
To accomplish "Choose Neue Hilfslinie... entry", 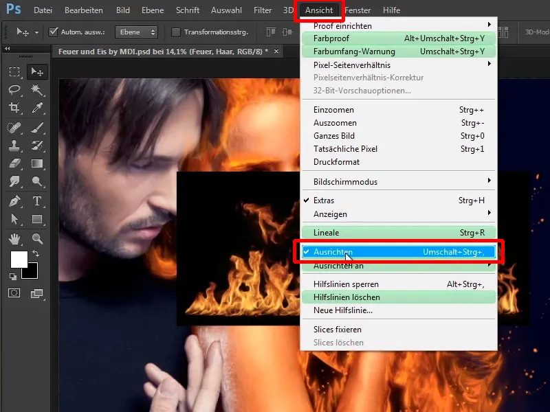I will pyautogui.click(x=399, y=310).
